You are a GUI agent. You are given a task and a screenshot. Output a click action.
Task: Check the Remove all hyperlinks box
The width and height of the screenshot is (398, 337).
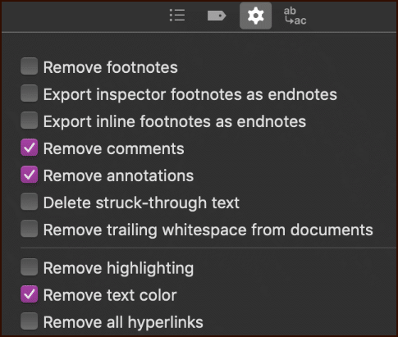click(30, 321)
